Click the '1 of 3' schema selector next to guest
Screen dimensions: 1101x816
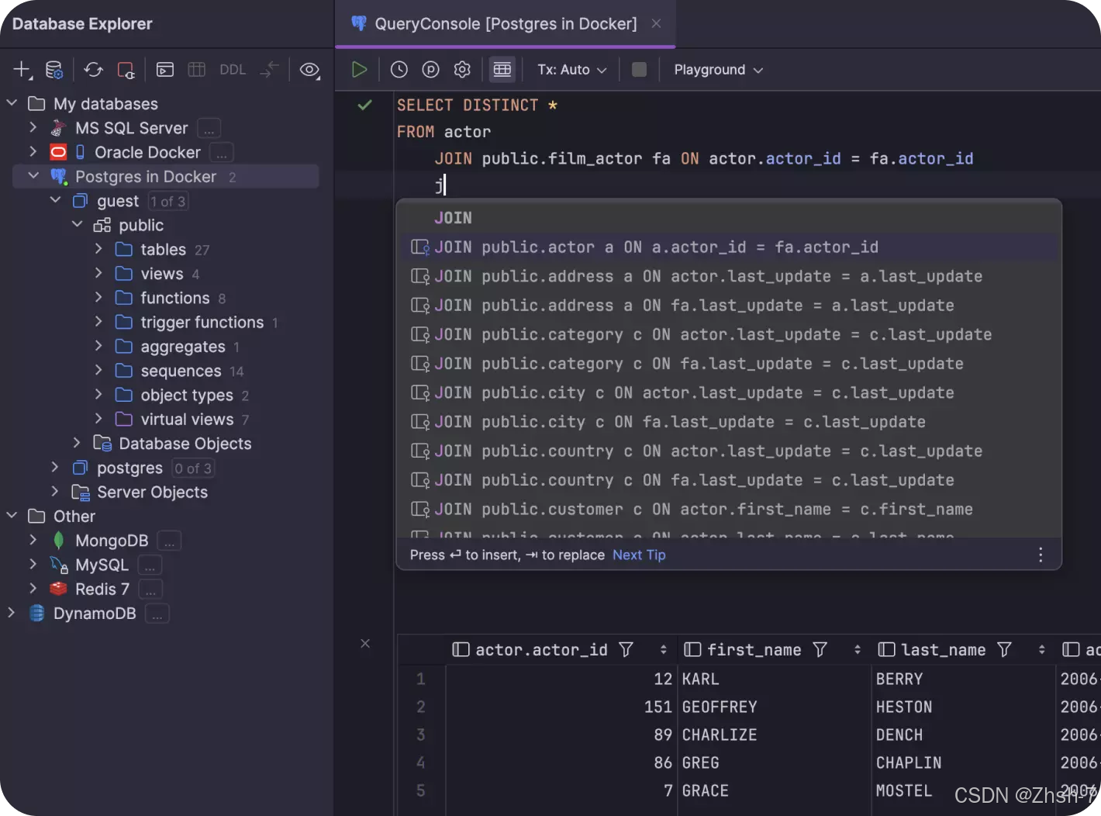pyautogui.click(x=167, y=201)
